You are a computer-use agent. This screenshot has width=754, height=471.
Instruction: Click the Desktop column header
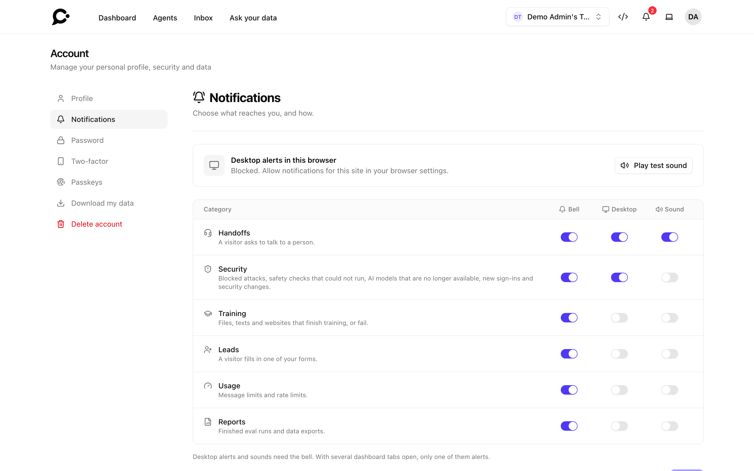619,209
